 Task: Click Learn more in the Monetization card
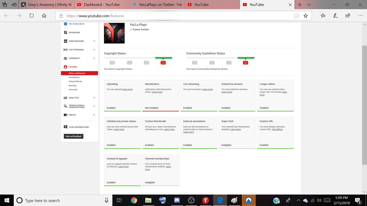click(x=157, y=92)
